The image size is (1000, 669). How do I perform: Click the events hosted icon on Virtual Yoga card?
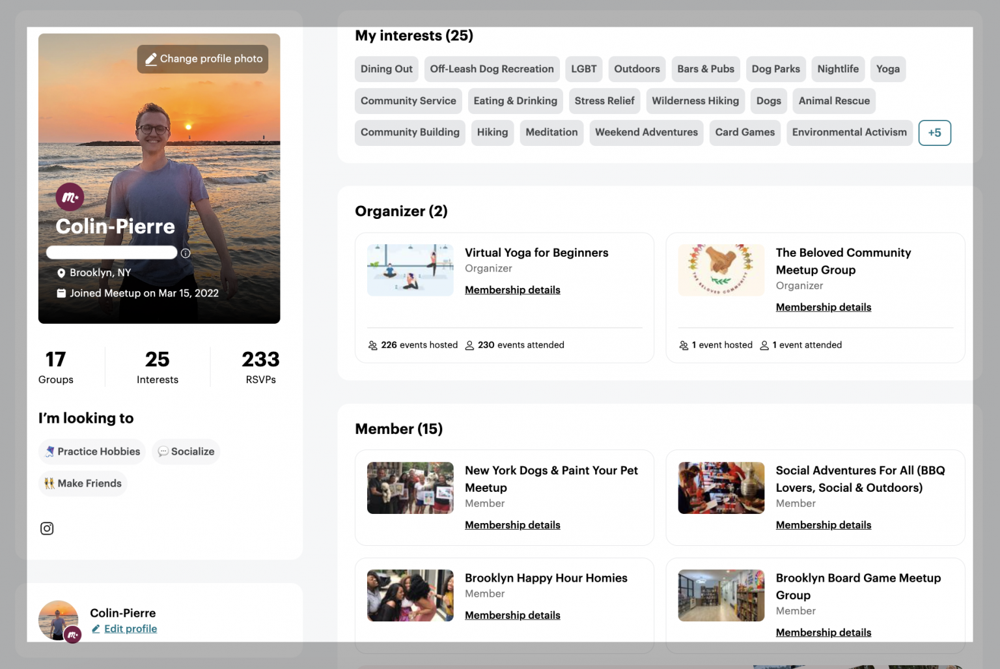point(372,345)
